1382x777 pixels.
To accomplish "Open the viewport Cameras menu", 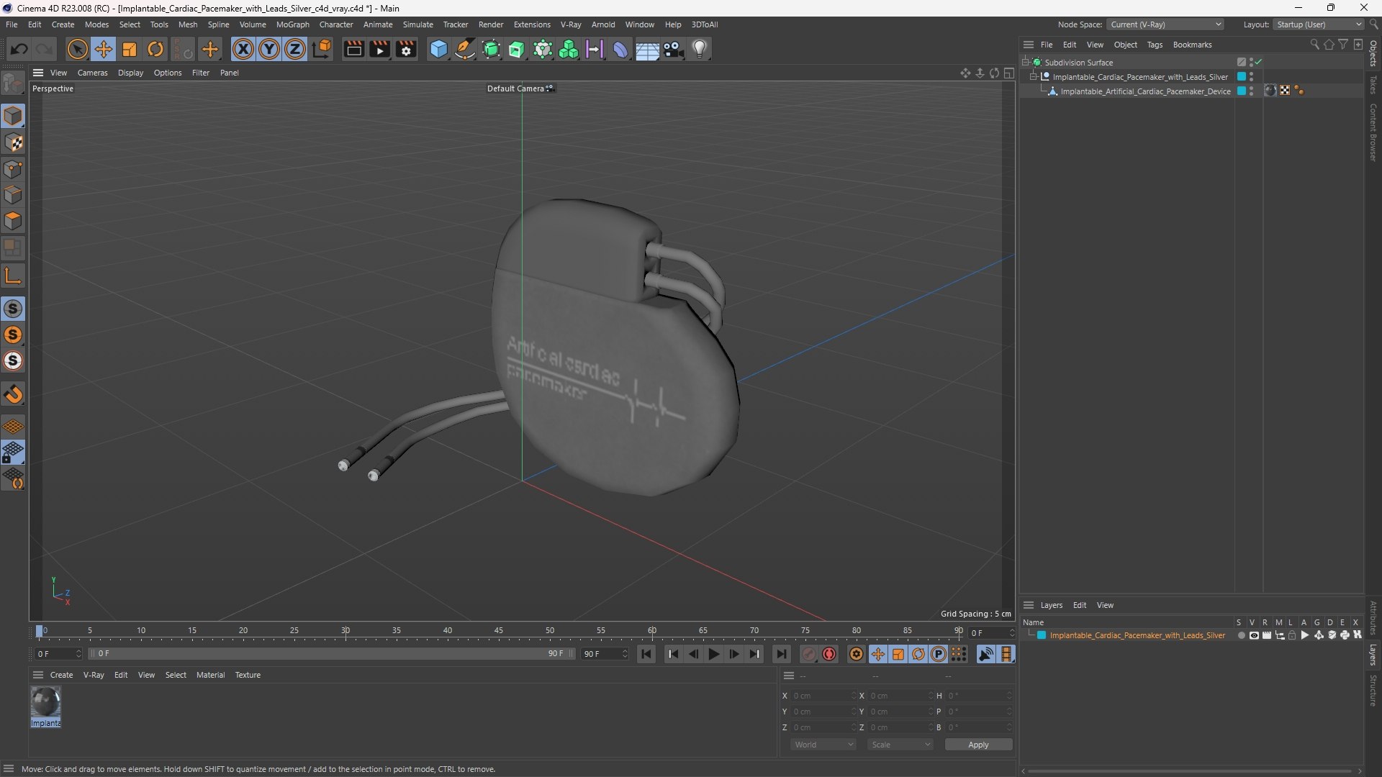I will point(92,73).
